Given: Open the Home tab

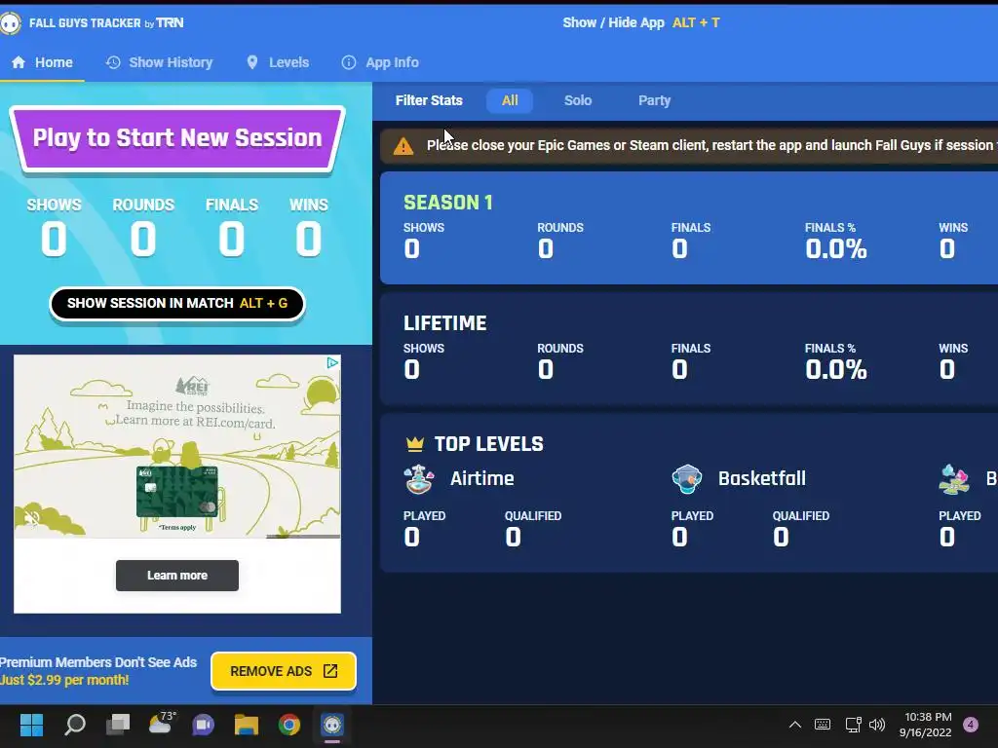Looking at the screenshot, I should [x=42, y=62].
